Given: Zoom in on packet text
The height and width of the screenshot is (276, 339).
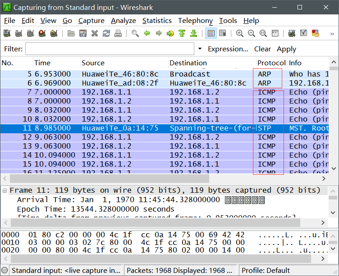Looking at the screenshot, I should [239, 33].
